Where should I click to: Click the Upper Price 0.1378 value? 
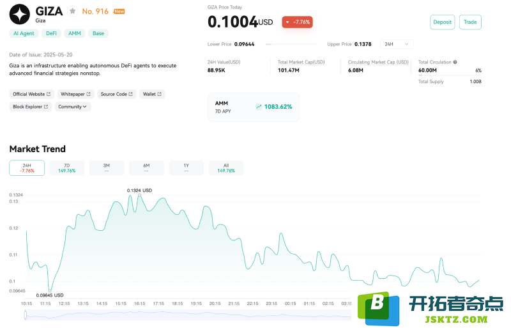[363, 44]
